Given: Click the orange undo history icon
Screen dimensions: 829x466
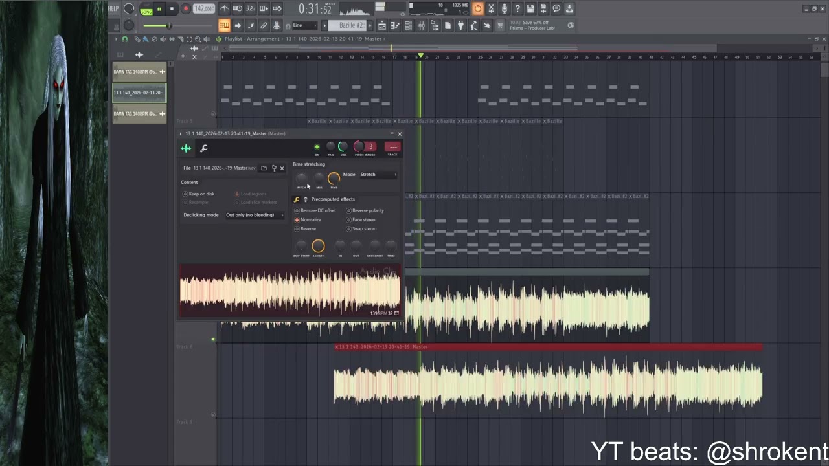Looking at the screenshot, I should coord(477,8).
